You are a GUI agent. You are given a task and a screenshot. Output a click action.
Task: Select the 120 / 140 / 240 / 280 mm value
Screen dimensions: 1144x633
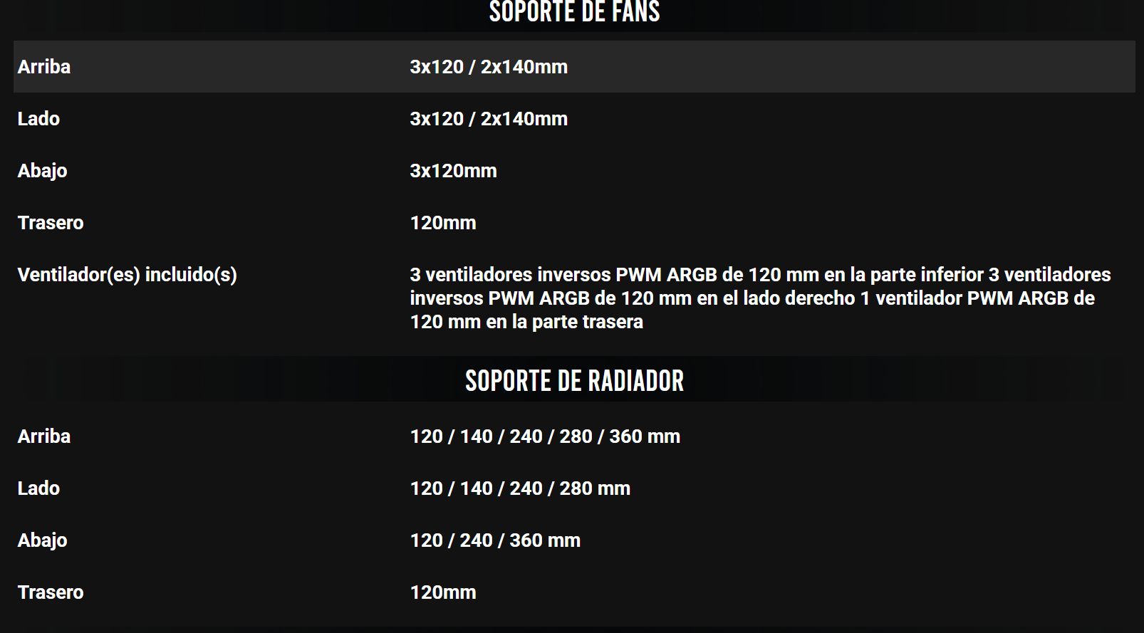tap(520, 488)
